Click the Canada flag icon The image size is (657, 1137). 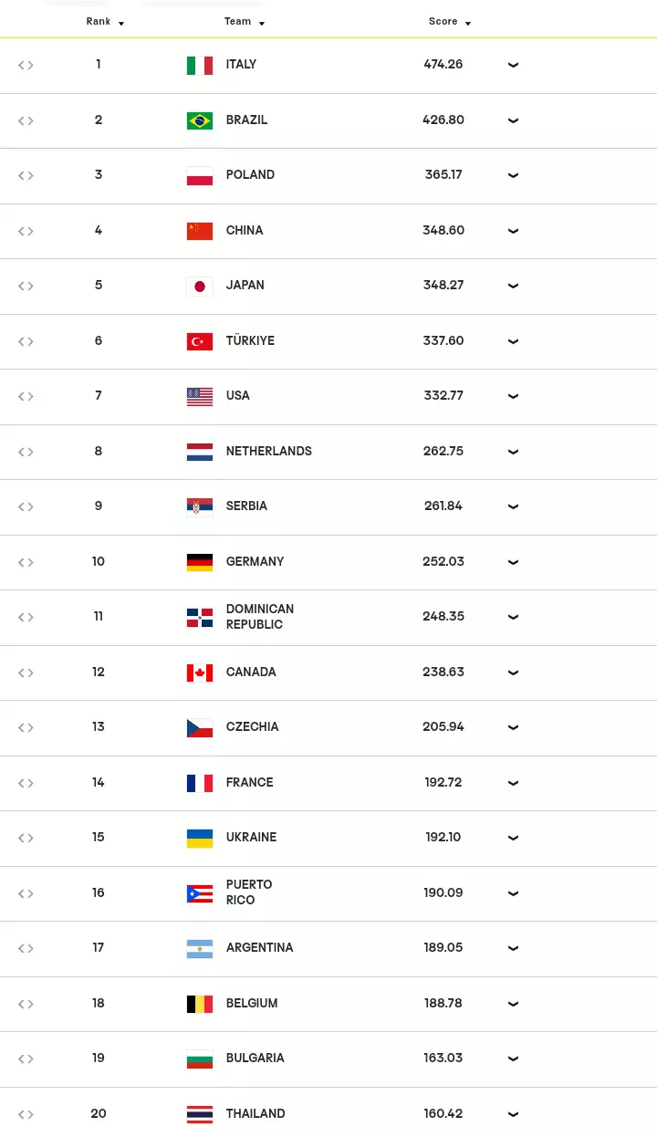[200, 673]
